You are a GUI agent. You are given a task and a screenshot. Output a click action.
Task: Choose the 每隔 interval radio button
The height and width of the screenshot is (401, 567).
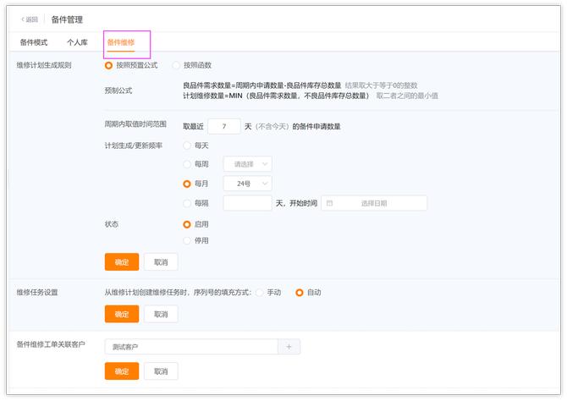[187, 203]
